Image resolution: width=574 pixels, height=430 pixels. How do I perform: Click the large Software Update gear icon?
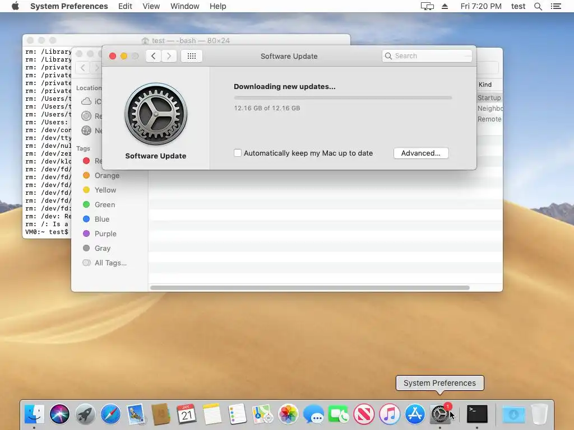tap(156, 114)
